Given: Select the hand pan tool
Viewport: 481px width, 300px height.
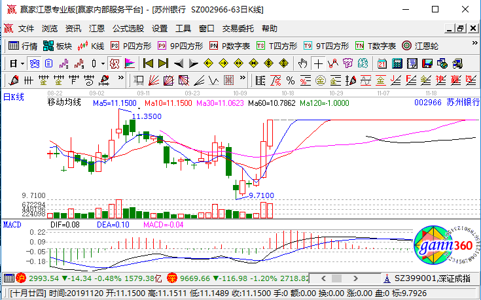Looking at the screenshot, I should [303, 64].
